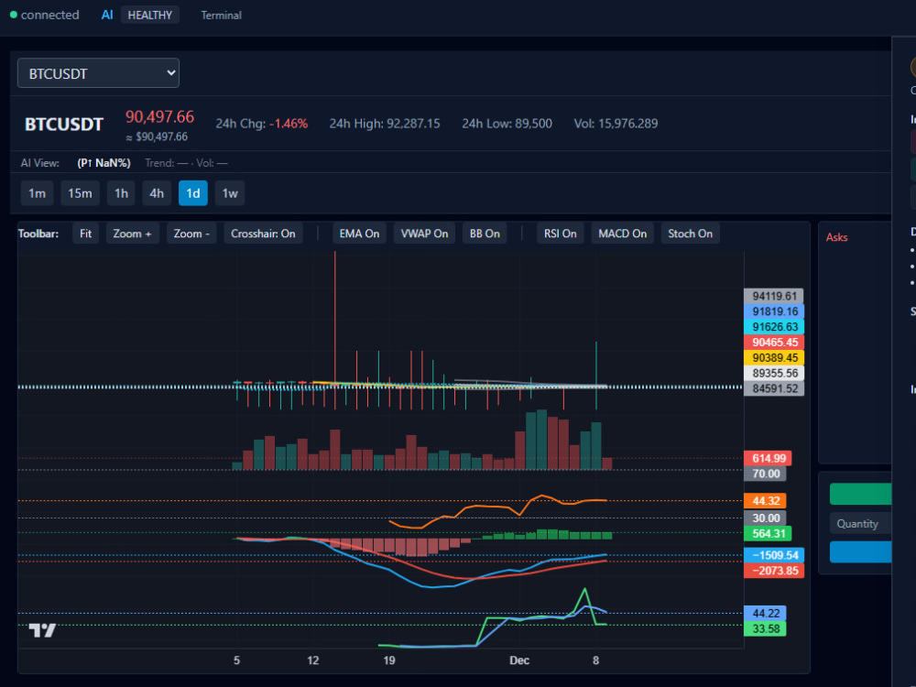The height and width of the screenshot is (687, 916).
Task: Click the (P↑ NaN%) AI view value
Action: [104, 163]
